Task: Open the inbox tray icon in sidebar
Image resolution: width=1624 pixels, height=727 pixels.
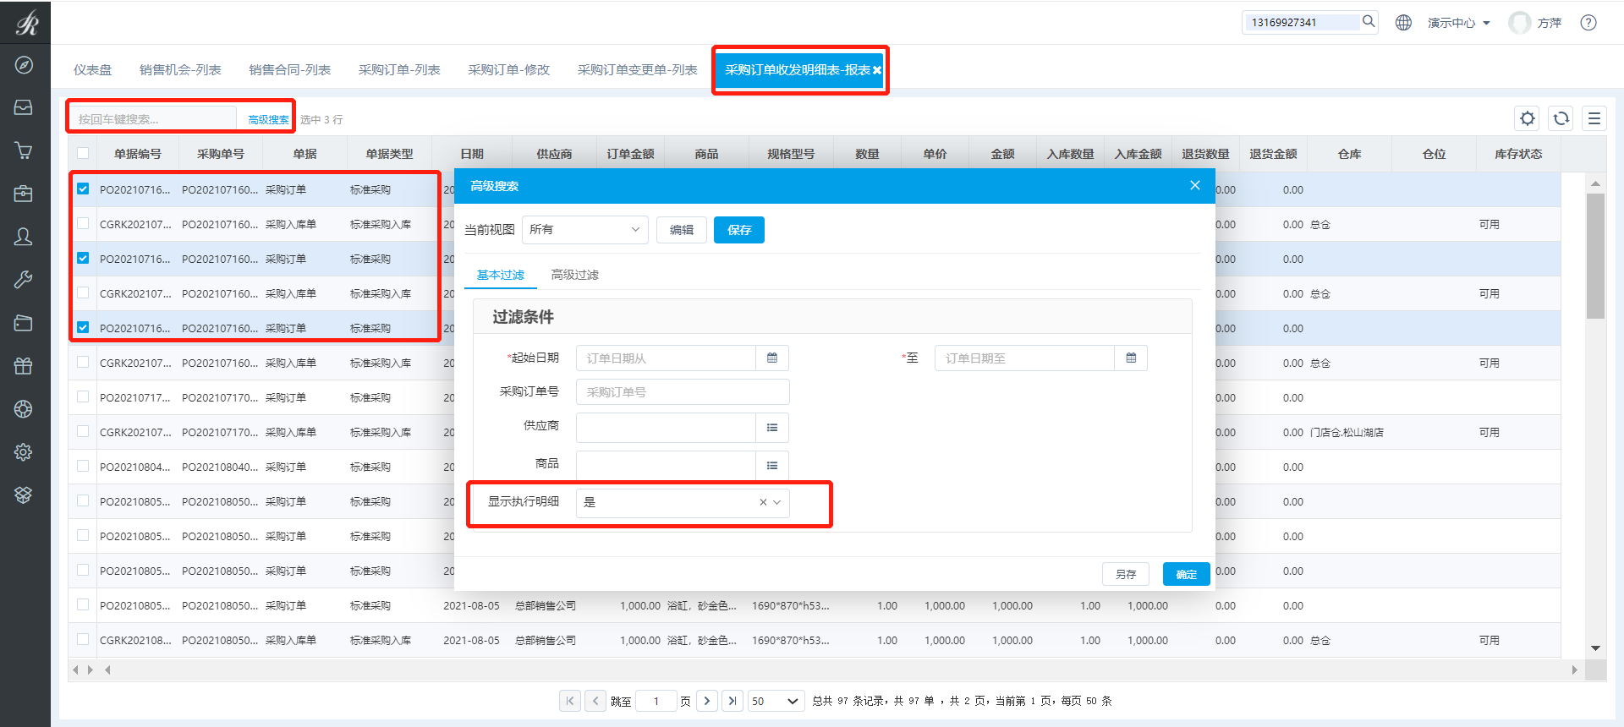Action: tap(24, 107)
